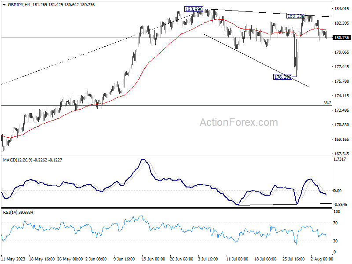This screenshot has width=352, height=264.
Task: Click the 2 Jun 08:00 date label
Action: tap(96, 259)
